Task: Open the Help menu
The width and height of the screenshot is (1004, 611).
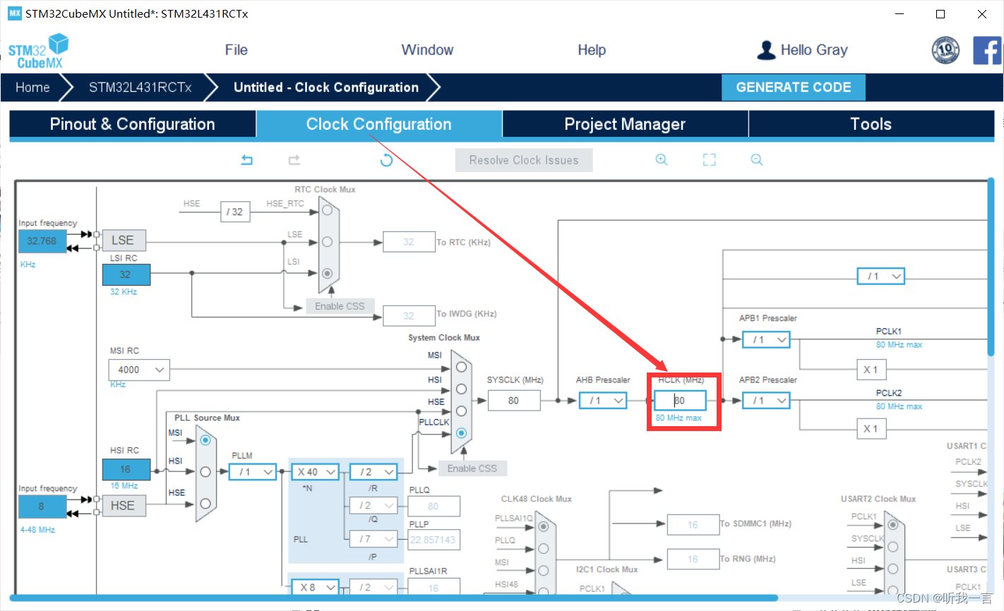Action: click(x=592, y=50)
